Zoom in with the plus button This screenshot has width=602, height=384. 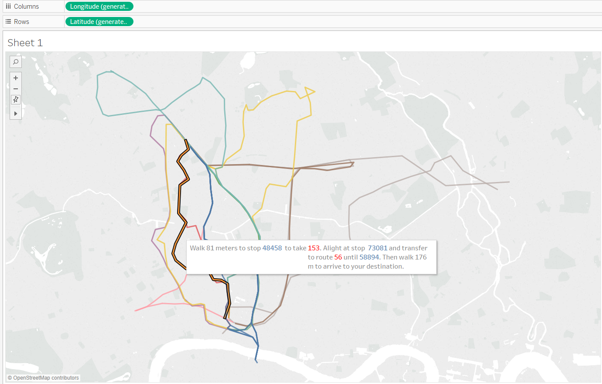coord(16,78)
